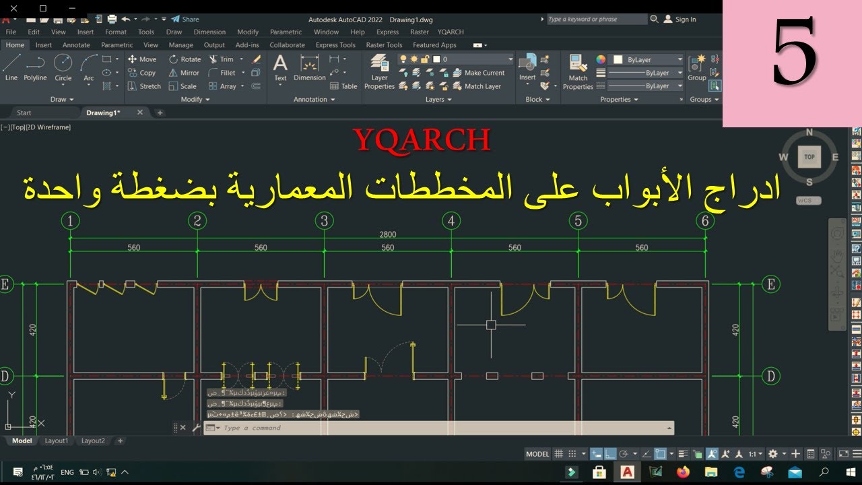
Task: Click the object color wheel swatch
Action: pyautogui.click(x=601, y=59)
